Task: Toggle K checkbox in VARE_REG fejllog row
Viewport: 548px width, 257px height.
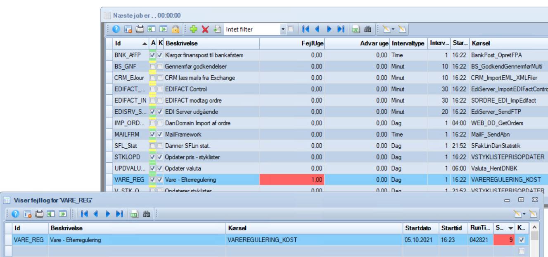Action: 522,239
